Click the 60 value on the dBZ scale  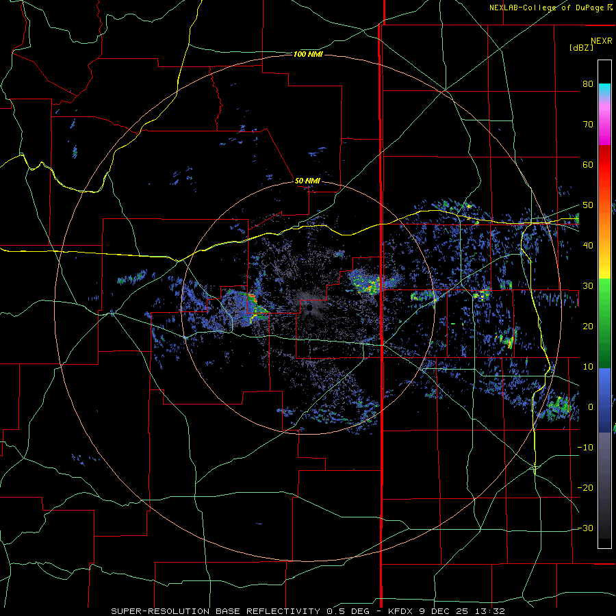[x=588, y=164]
